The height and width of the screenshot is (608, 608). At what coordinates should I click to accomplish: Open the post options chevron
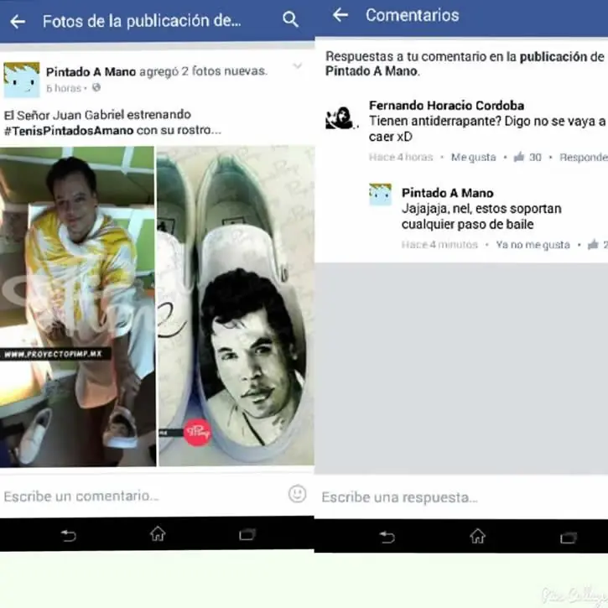(x=298, y=66)
